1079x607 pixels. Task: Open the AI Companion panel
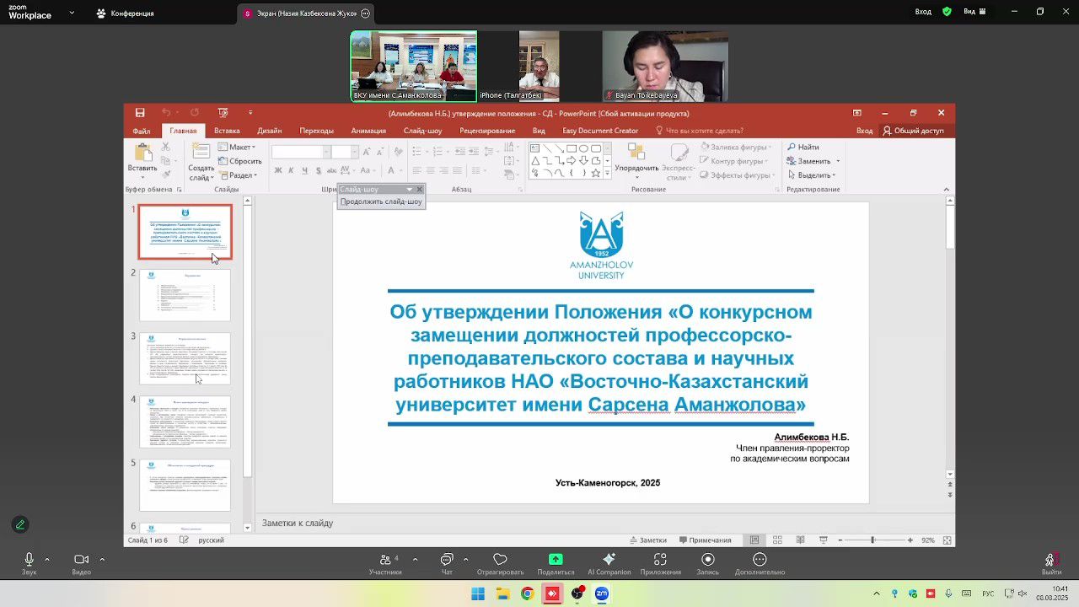click(x=609, y=560)
